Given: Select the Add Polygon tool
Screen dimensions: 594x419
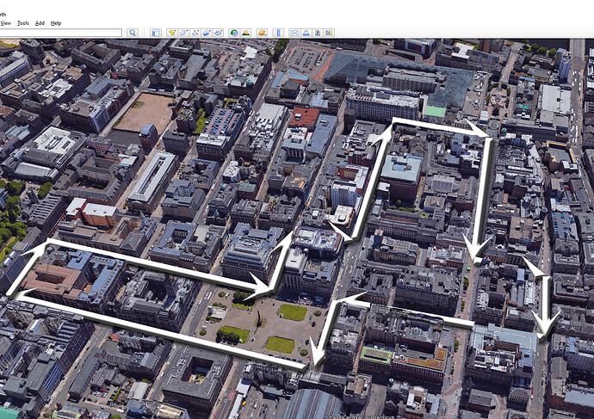Looking at the screenshot, I should pyautogui.click(x=183, y=33).
